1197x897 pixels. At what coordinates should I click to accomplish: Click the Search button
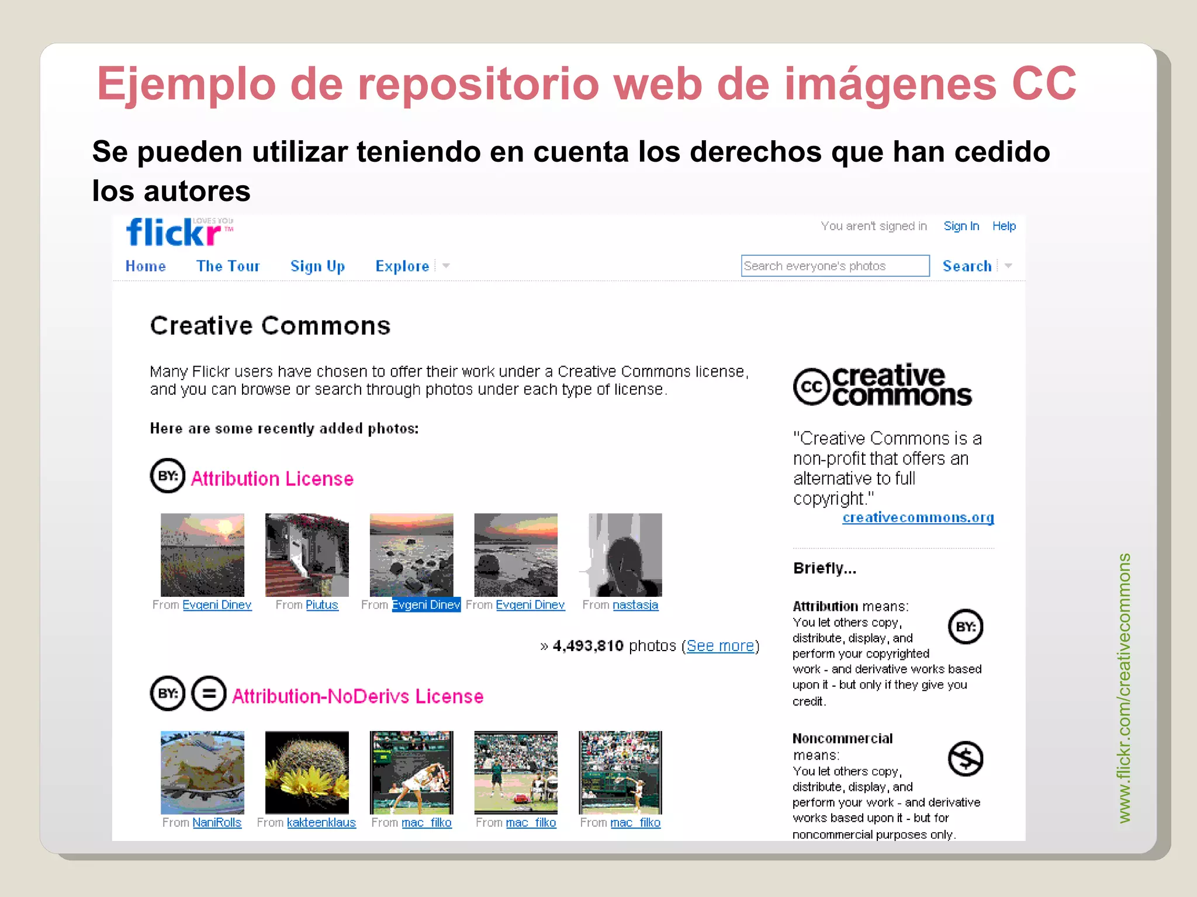point(967,266)
